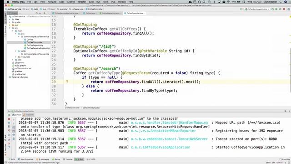Select the Console tab in Run panel
This screenshot has width=291, height=164.
click(17, 115)
